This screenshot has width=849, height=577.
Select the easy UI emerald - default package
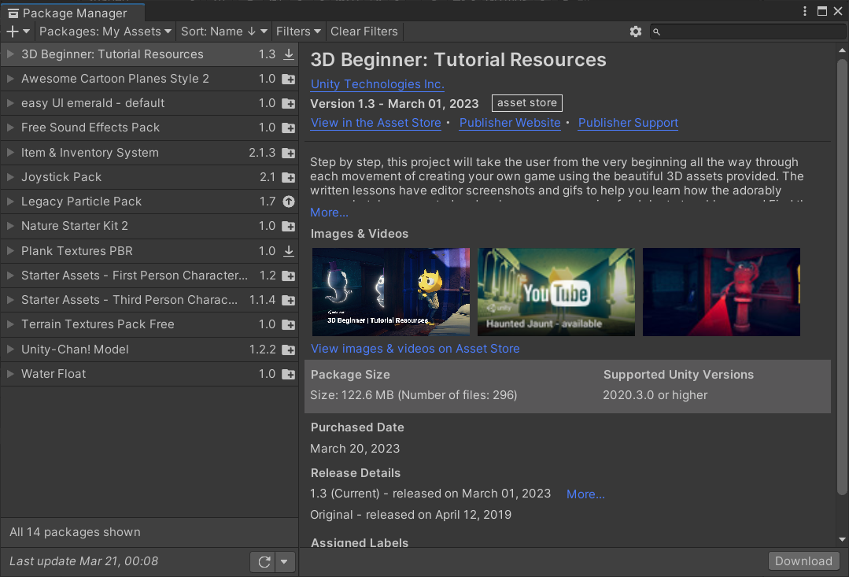click(149, 103)
